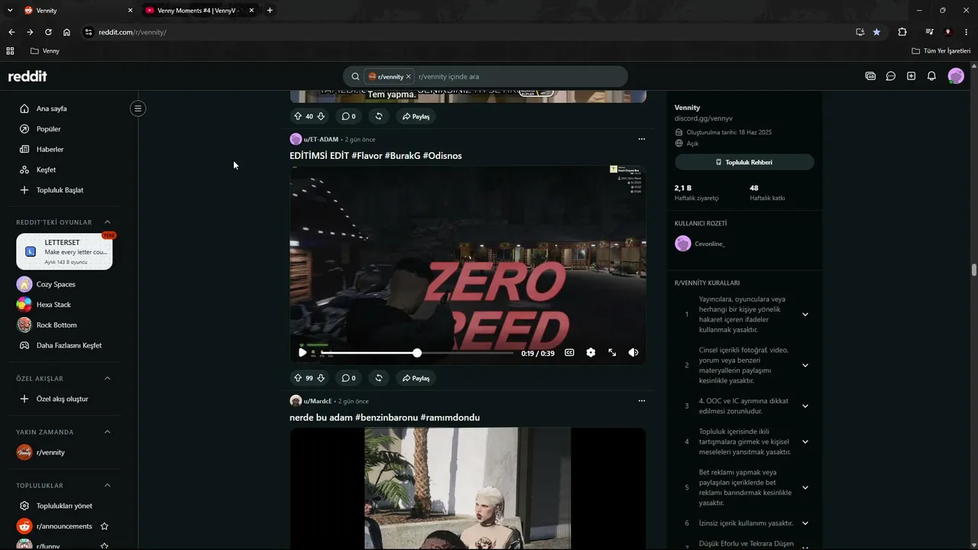Screen dimensions: 978x550
Task: Open u/MardcE's profile link
Action: (318, 401)
